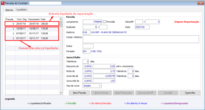
Task: Close the Parcelas do Contrato window
Action: [201, 3]
